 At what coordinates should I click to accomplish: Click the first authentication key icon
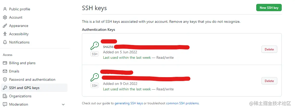coord(94,46)
